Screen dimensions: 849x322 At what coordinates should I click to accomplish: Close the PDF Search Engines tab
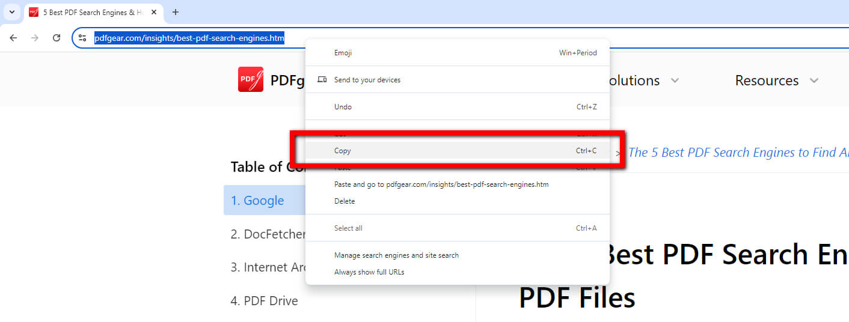pyautogui.click(x=154, y=12)
